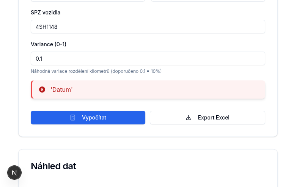Click the "Náhled dat" section heading
296x187 pixels.
54,166
